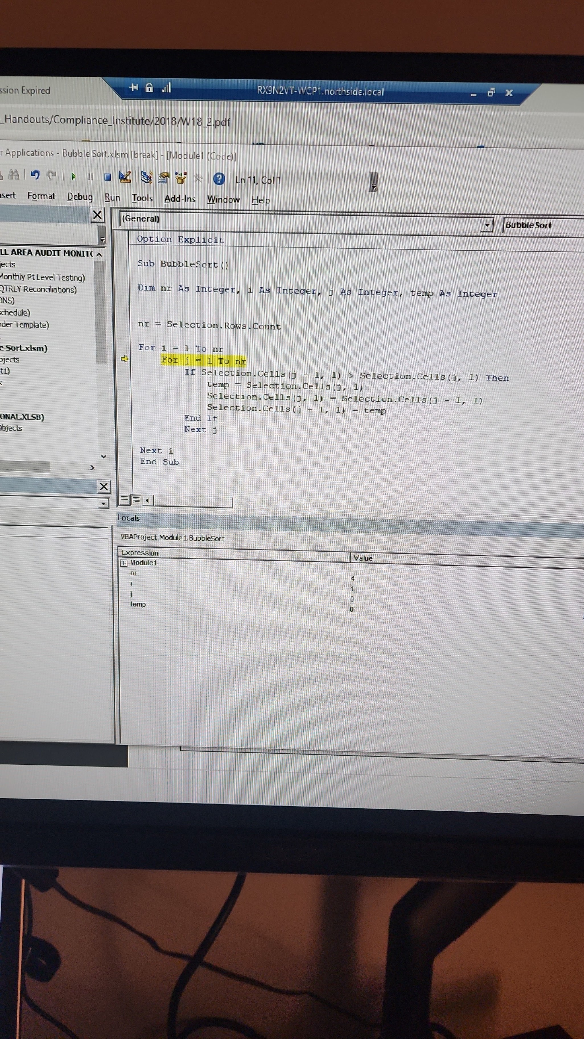The image size is (584, 1039).
Task: Open the Debug menu
Action: point(80,197)
